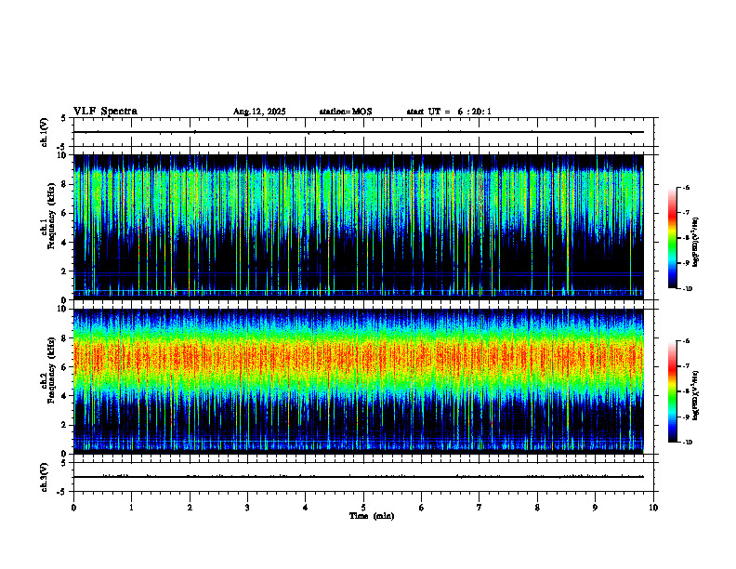
Task: Click time axis tick label "5"
Action: (363, 508)
